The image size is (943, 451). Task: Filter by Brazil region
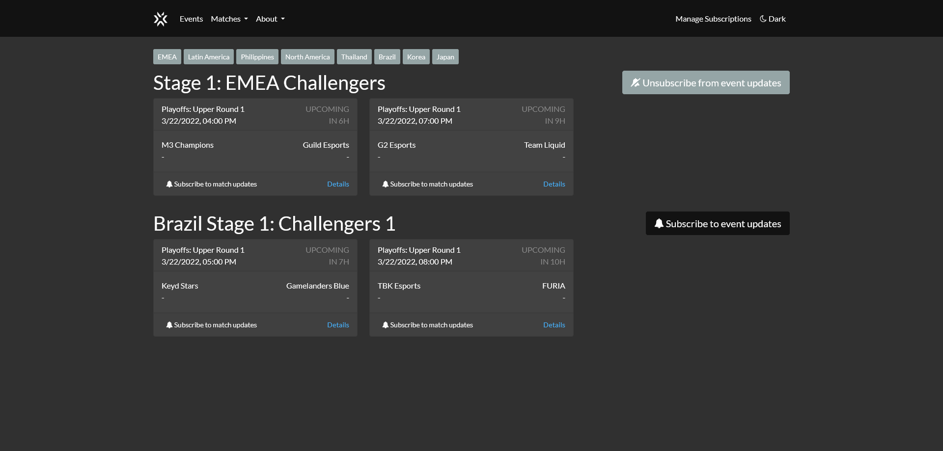387,57
